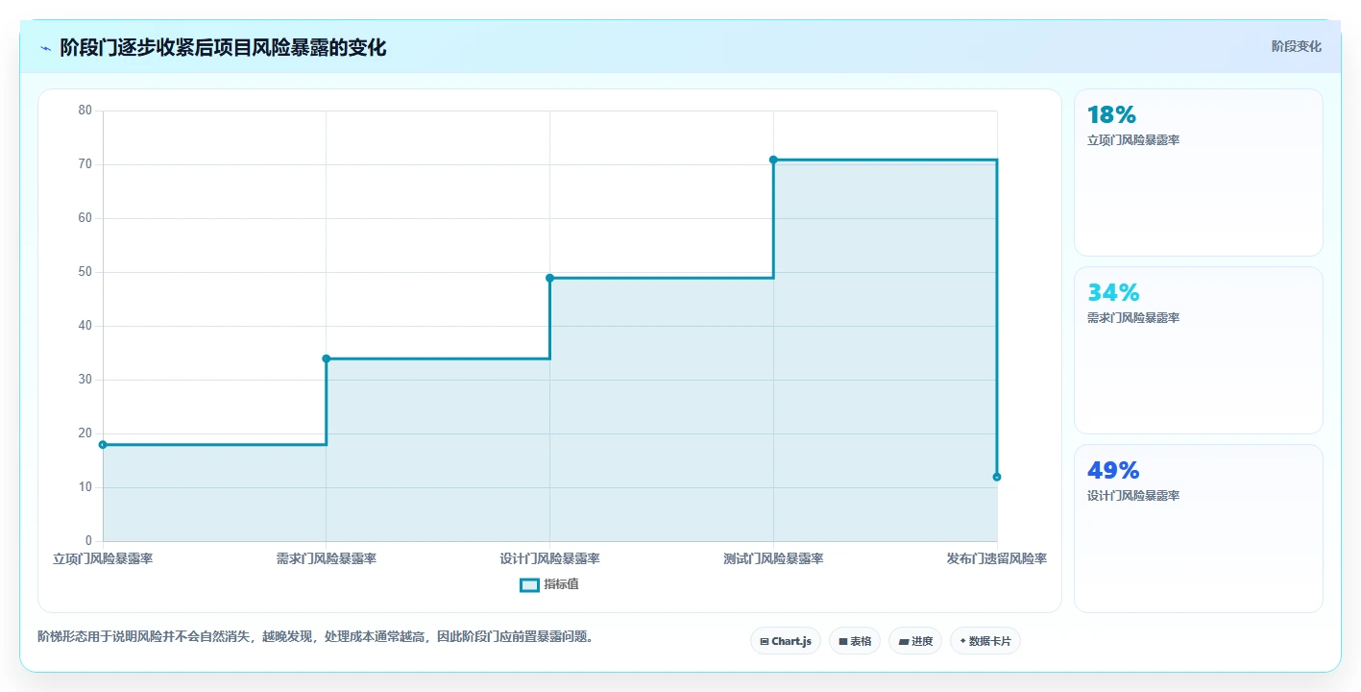Click the data point at 立项门 value 18
Viewport: 1361px width, 692px height.
pos(103,445)
